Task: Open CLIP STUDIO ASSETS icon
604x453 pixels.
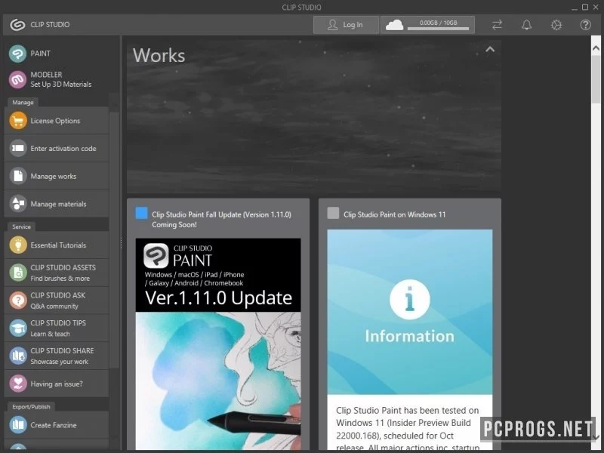Action: click(x=17, y=273)
